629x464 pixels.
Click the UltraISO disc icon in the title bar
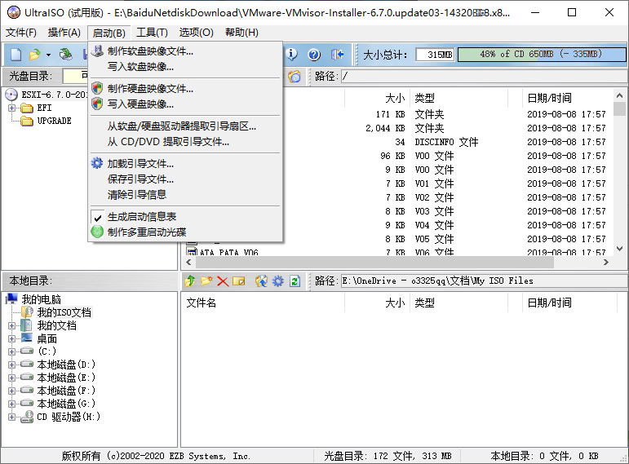click(x=13, y=12)
